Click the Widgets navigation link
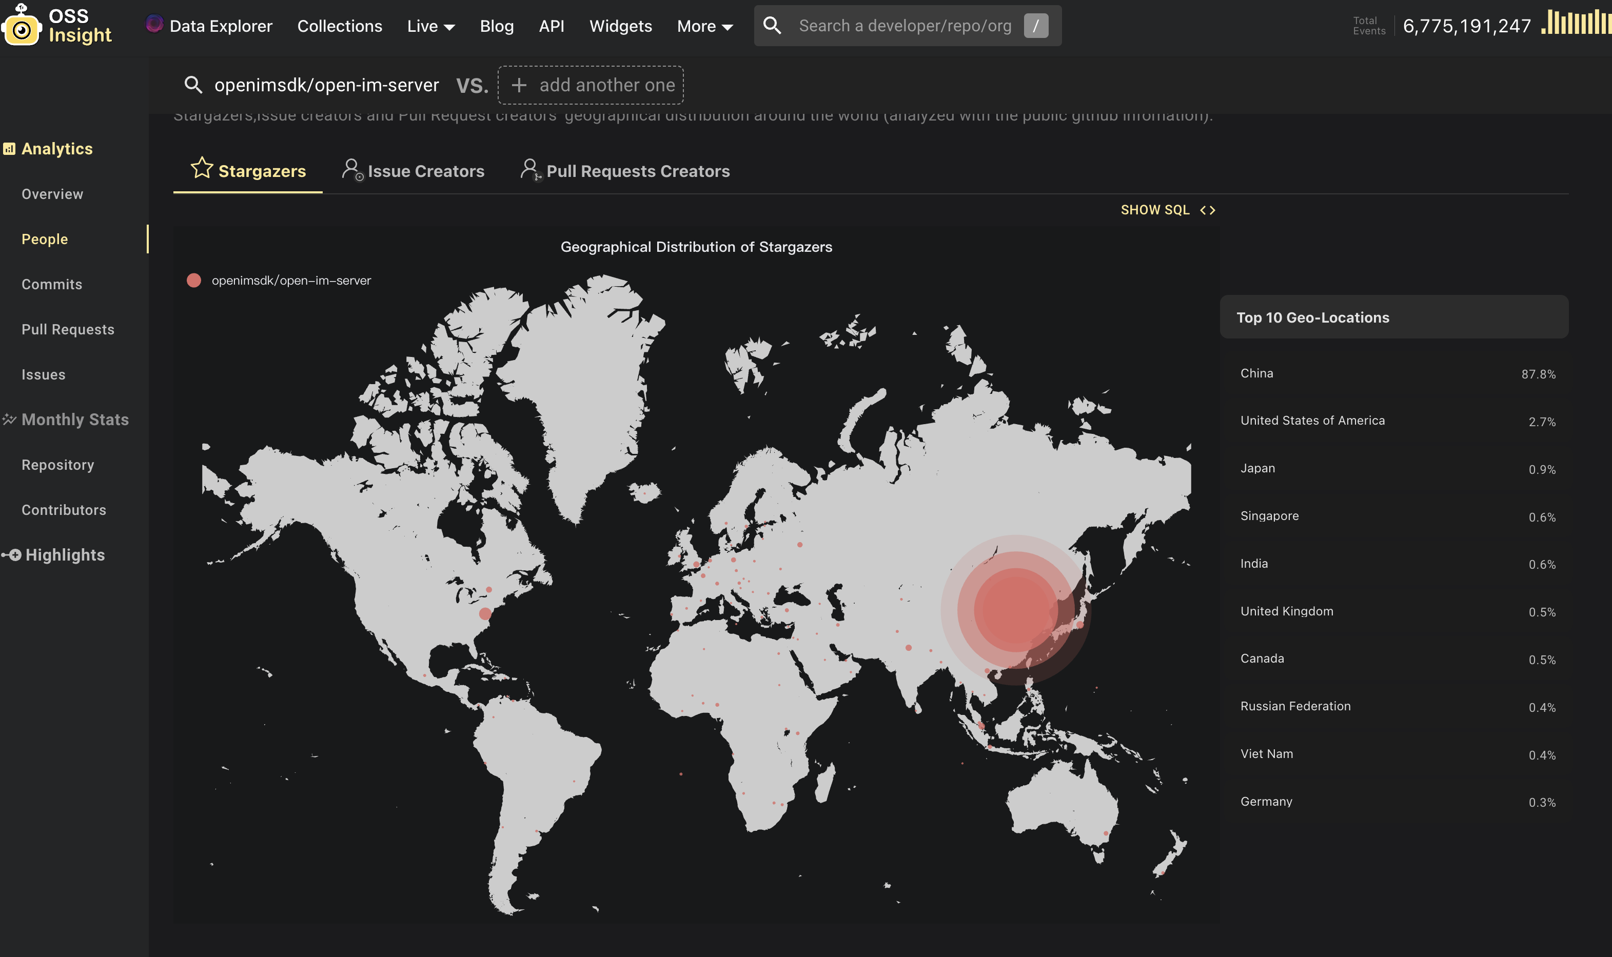1612x957 pixels. tap(620, 27)
